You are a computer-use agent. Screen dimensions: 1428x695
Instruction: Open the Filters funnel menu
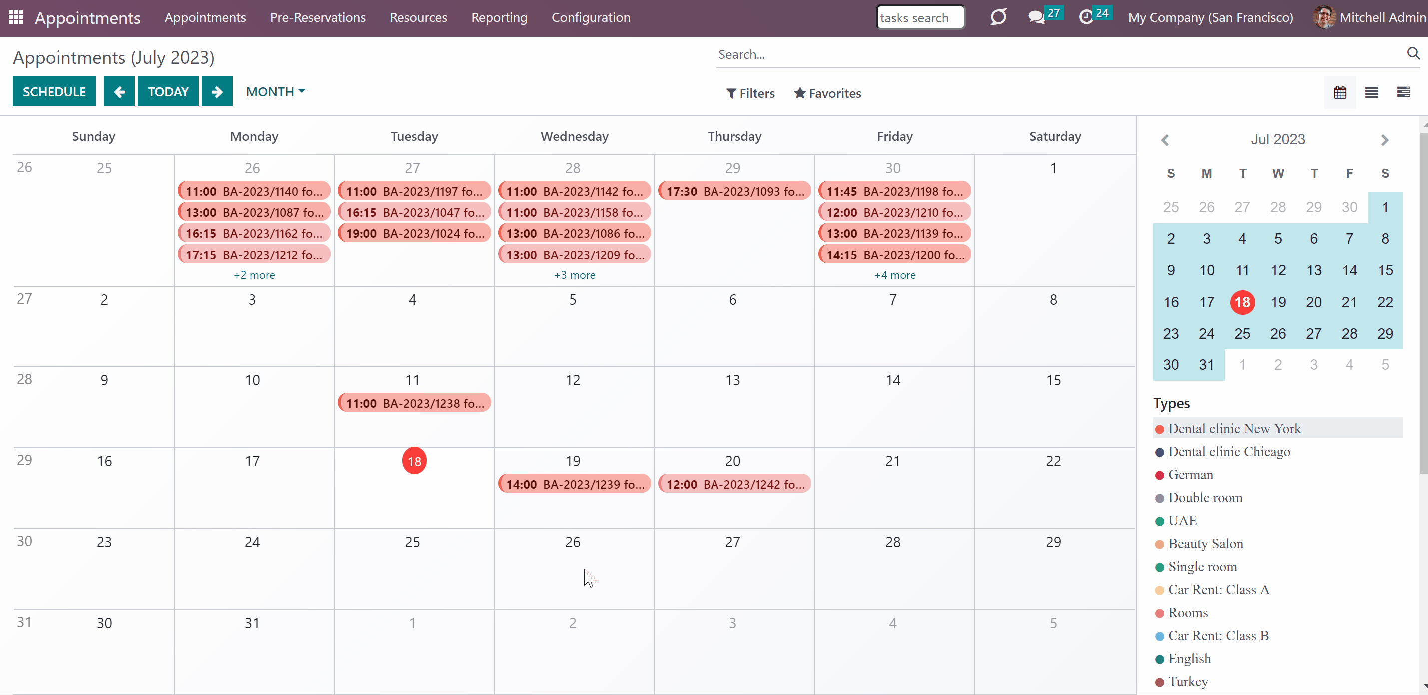click(750, 93)
